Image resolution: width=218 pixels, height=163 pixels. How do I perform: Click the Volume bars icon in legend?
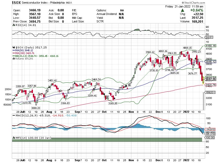[14, 58]
